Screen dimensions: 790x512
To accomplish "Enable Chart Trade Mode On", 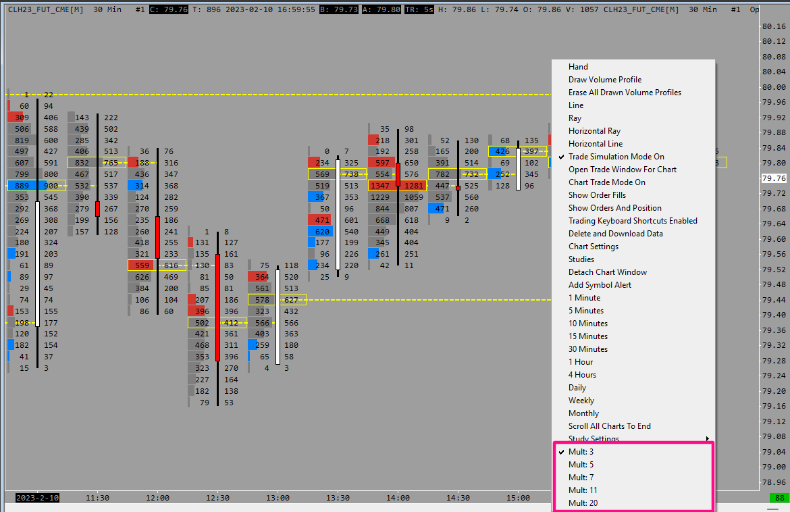I will click(606, 182).
